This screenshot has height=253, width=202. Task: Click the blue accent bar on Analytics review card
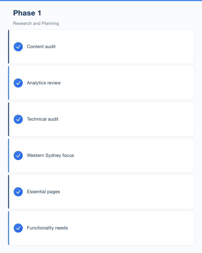[9, 83]
